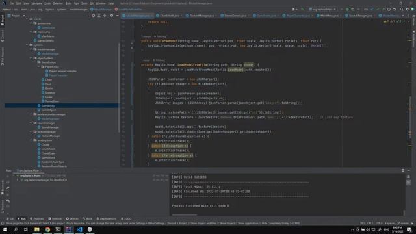The width and height of the screenshot is (416, 234).
Task: Click the expand all icon in Project panel header
Action: pyautogui.click(x=99, y=16)
